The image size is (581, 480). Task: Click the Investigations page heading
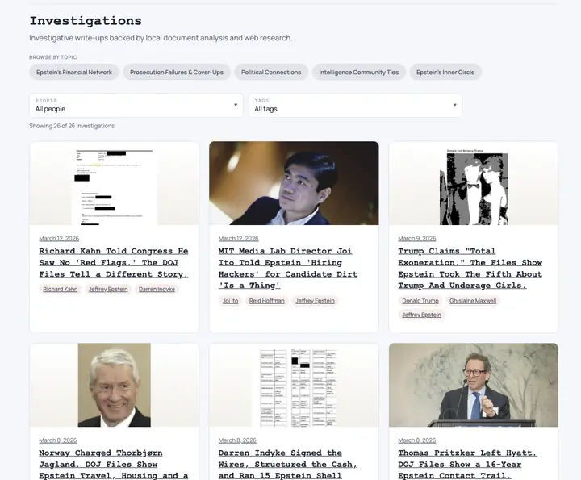86,21
